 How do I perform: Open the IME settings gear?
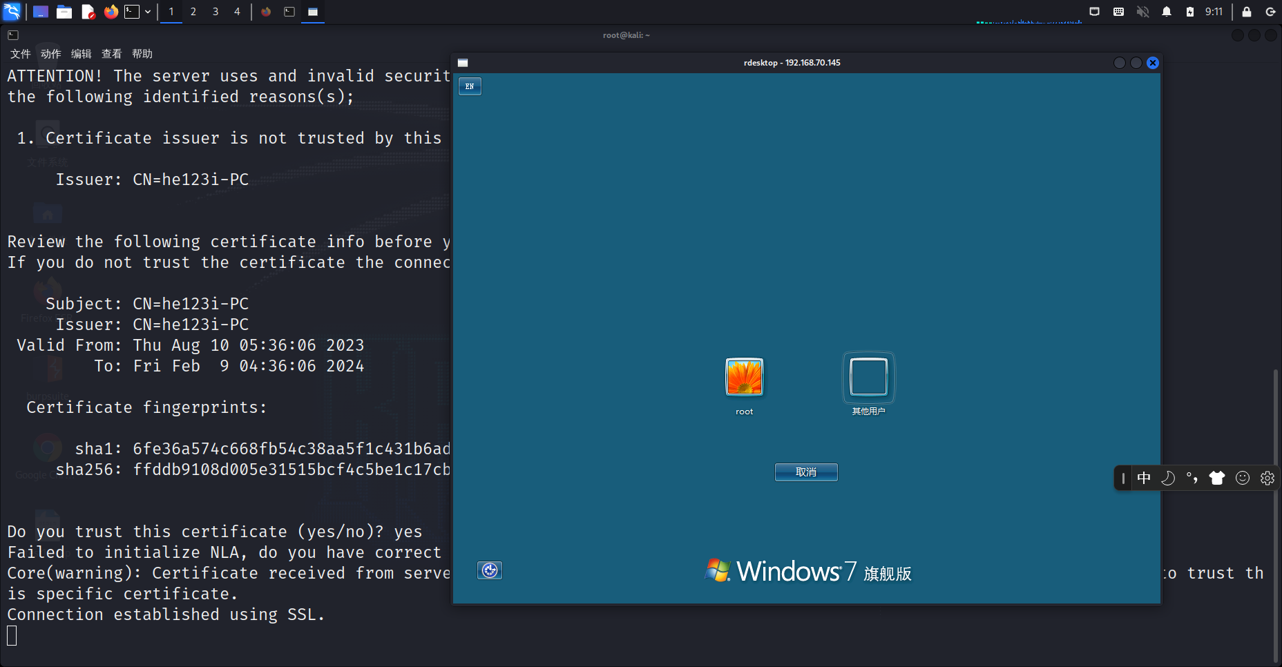pos(1267,478)
